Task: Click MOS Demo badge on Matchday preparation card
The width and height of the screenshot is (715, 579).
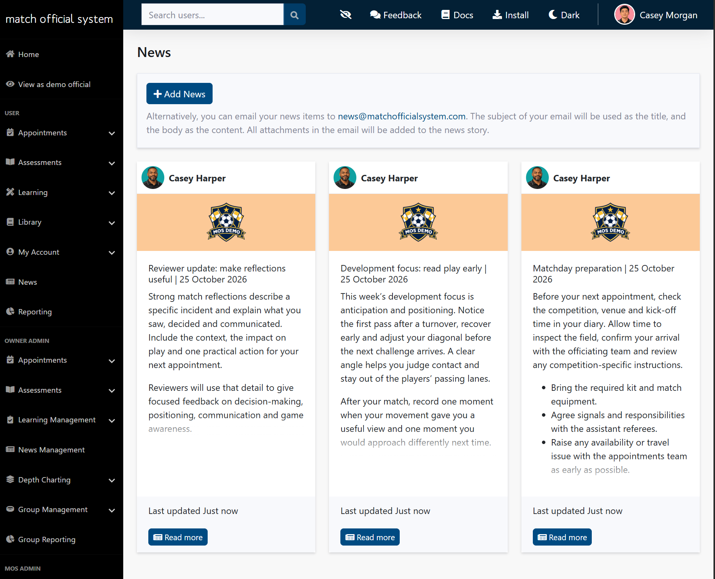Action: pos(610,222)
